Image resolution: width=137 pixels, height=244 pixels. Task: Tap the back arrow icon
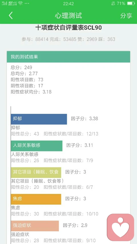point(11,15)
